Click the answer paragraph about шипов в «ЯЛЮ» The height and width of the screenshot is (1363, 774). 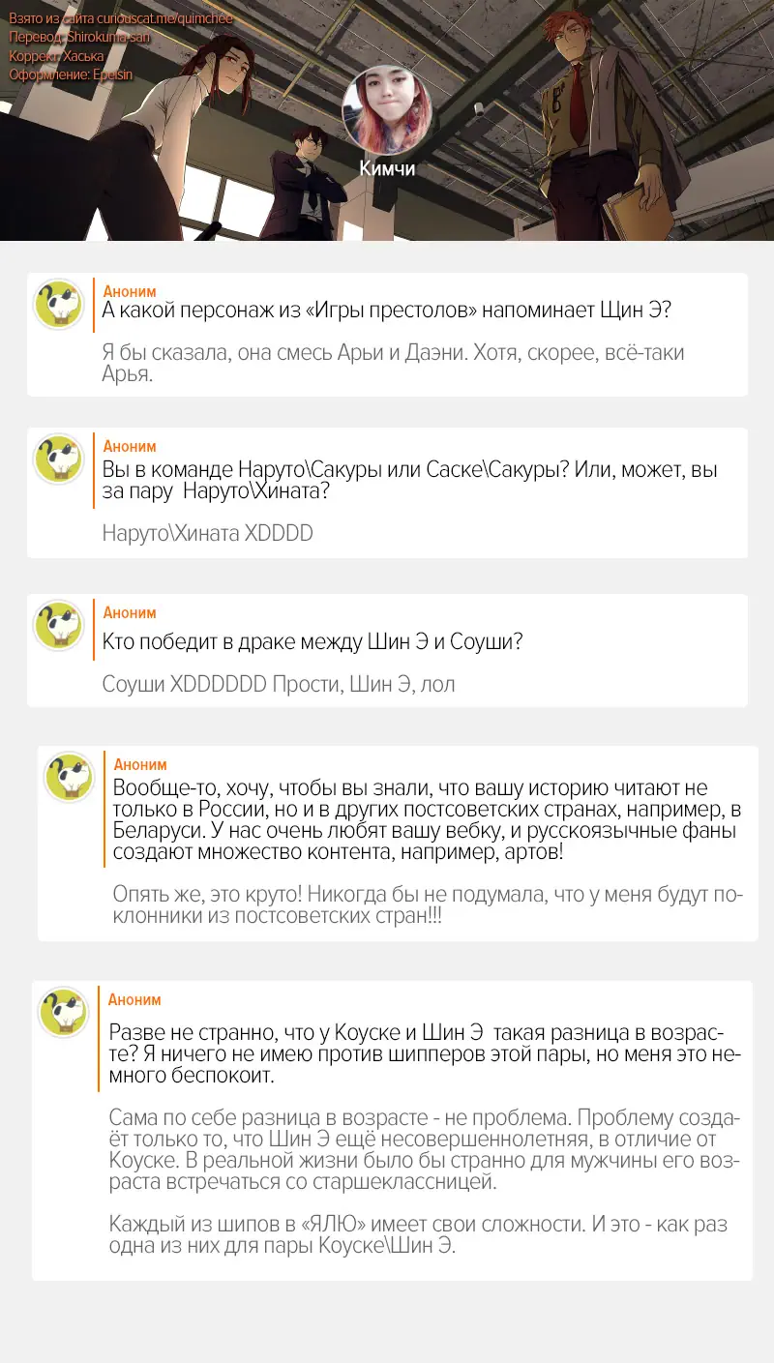pyautogui.click(x=418, y=1235)
